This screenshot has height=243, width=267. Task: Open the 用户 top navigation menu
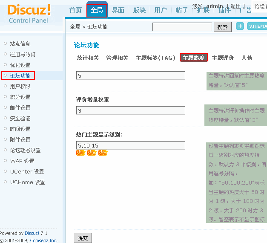click(x=161, y=10)
